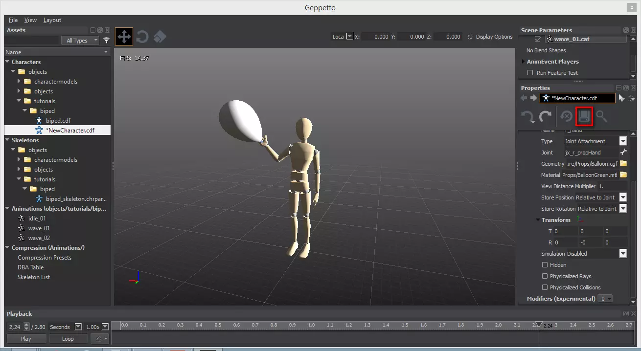Check the Run Feature Test box
Image resolution: width=641 pixels, height=351 pixels.
[530, 73]
